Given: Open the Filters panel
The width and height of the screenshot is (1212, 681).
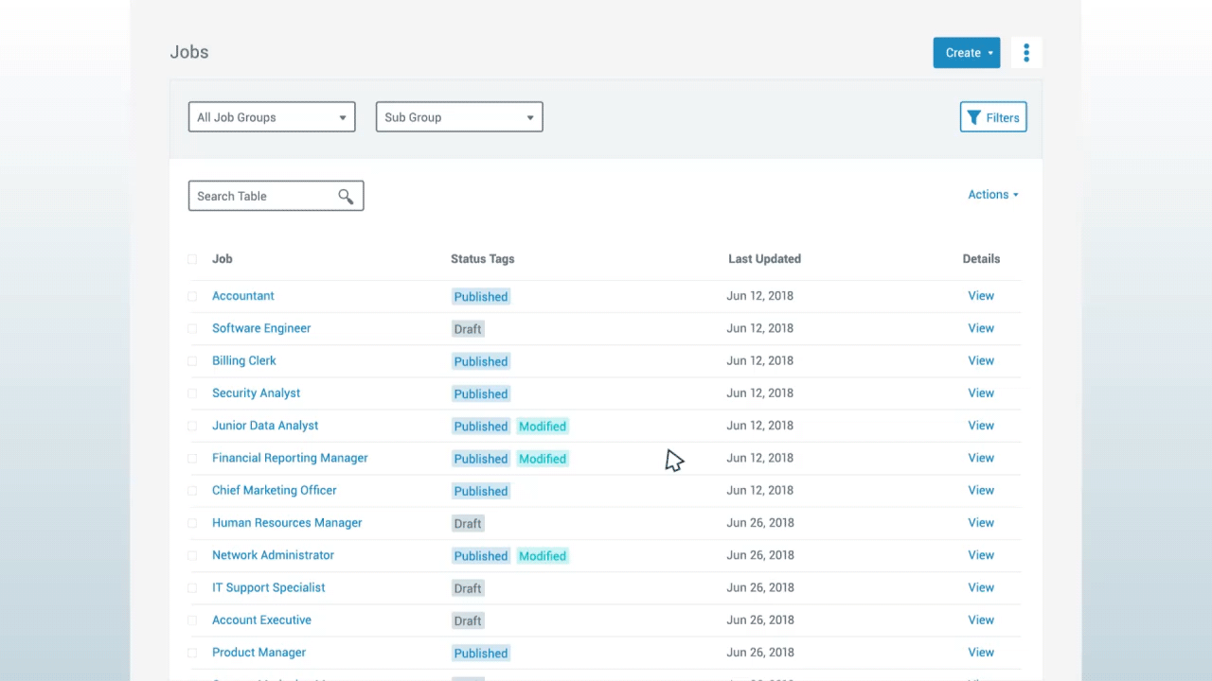Looking at the screenshot, I should click(992, 117).
